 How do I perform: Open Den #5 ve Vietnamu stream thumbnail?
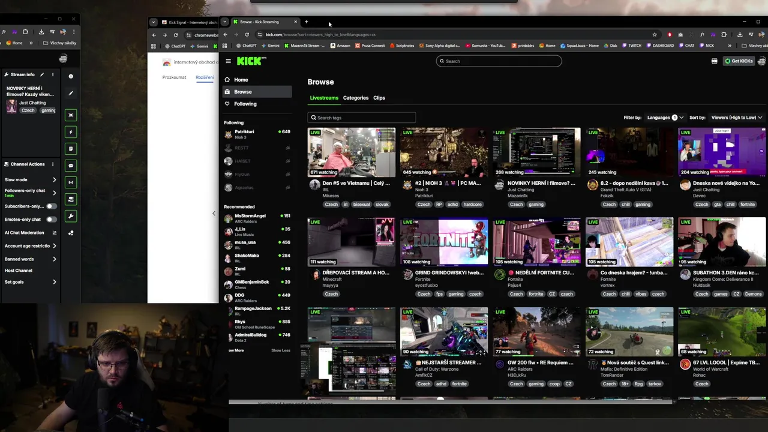(352, 152)
